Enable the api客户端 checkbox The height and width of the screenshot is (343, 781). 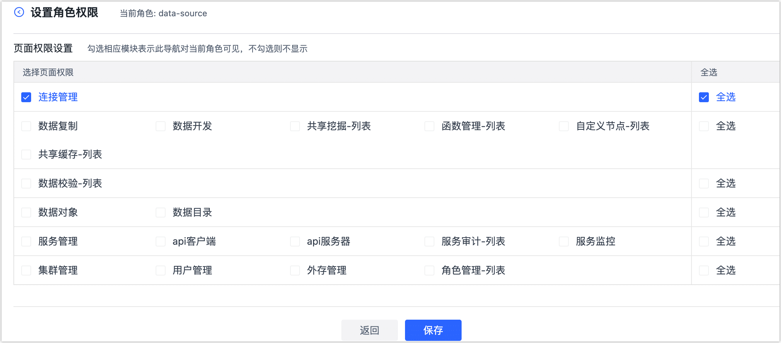161,241
